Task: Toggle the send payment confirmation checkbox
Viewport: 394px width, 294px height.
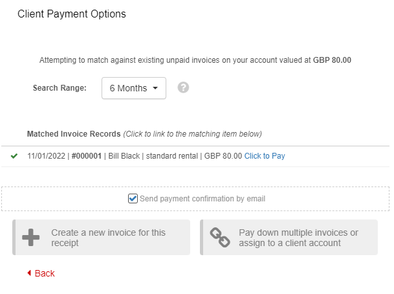Action: click(x=133, y=199)
